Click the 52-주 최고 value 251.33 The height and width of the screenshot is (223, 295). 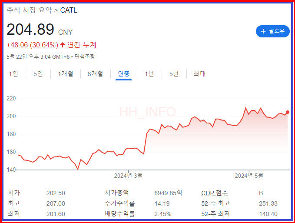268,203
